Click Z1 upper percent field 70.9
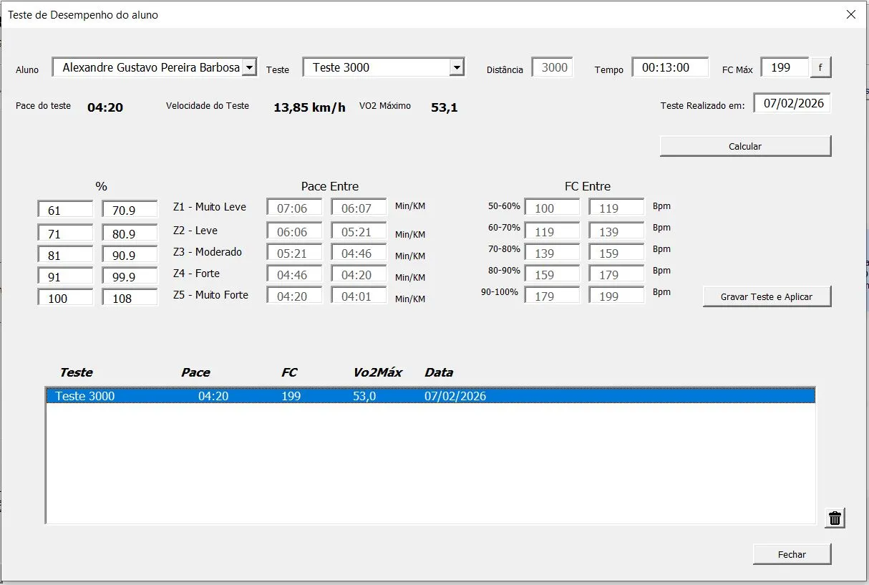The width and height of the screenshot is (869, 585). pos(130,211)
